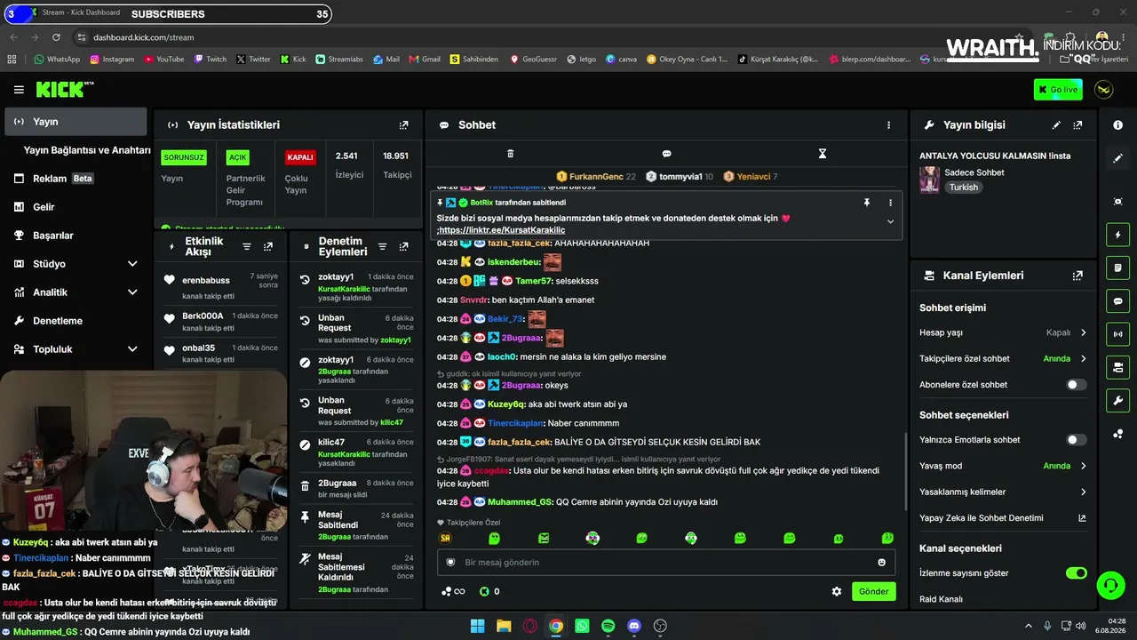Click the info icon in right sidebar
This screenshot has height=640, width=1137.
point(1117,125)
